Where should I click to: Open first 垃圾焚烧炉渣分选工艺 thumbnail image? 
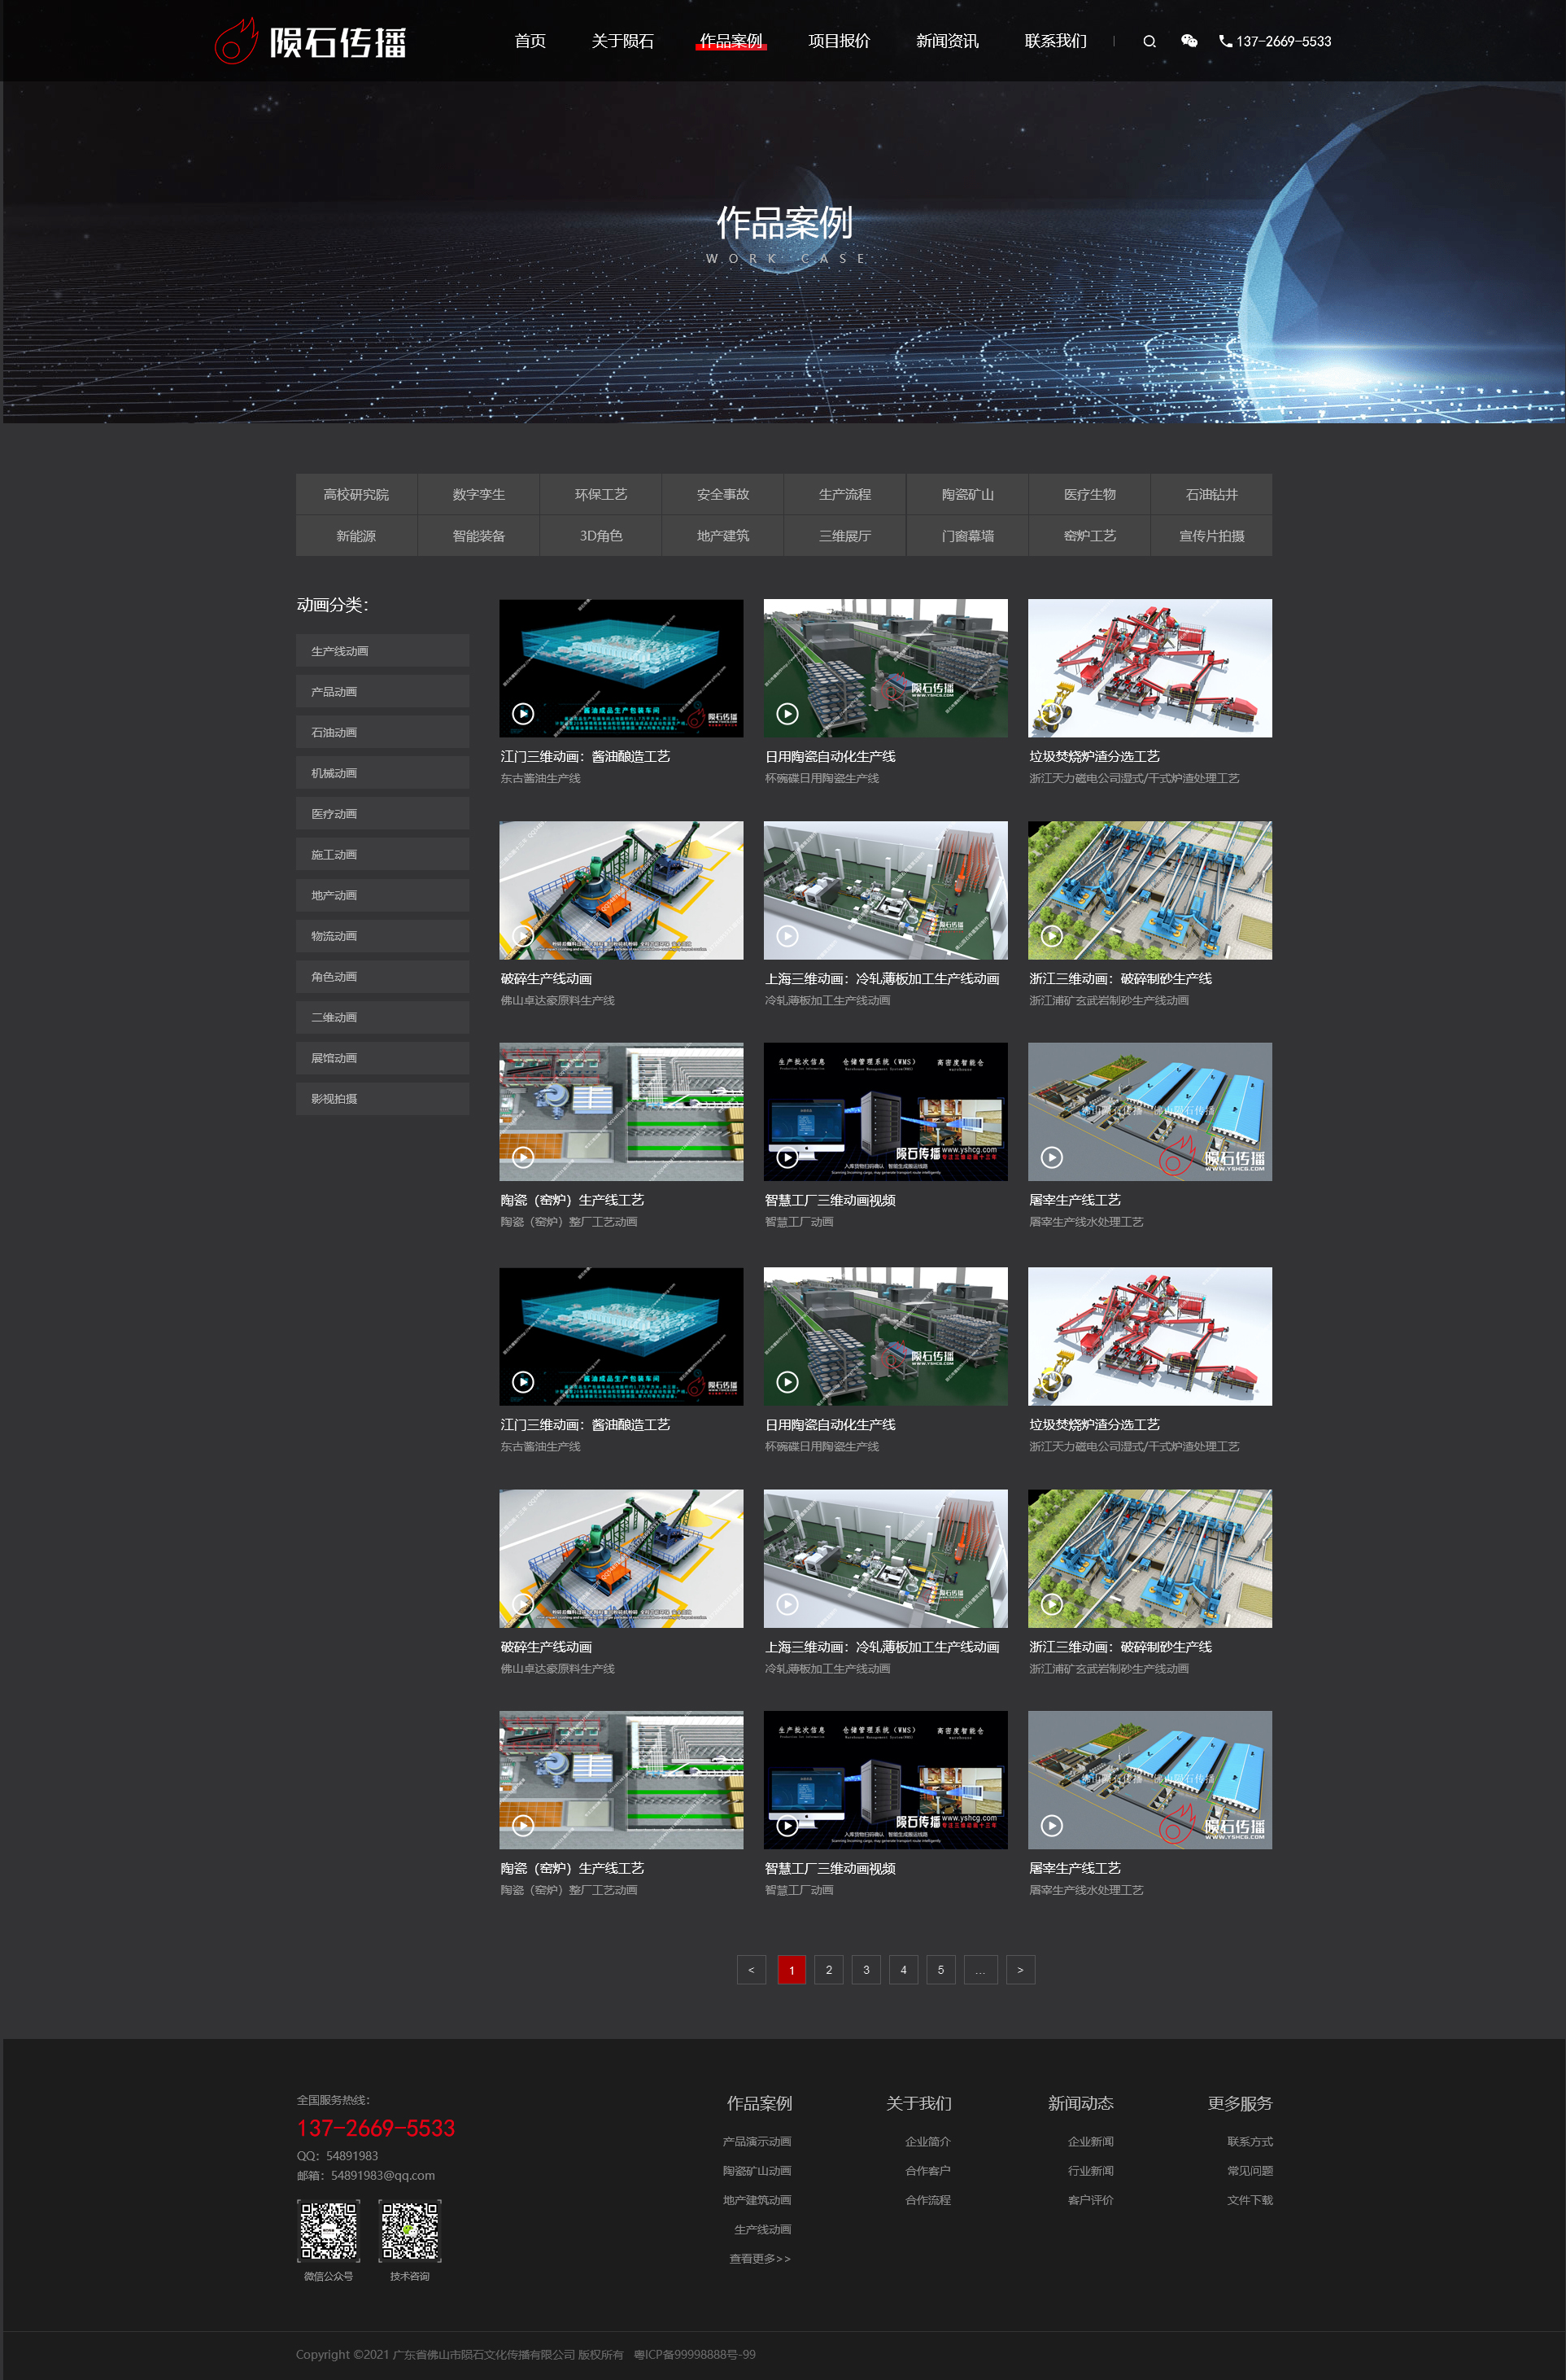click(1149, 668)
